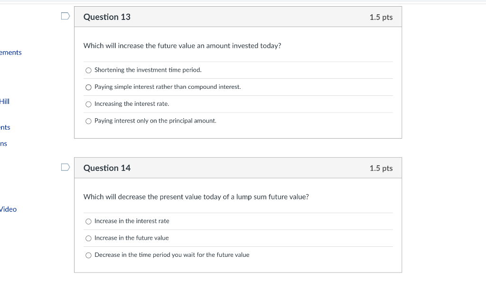The image size is (486, 291).
Task: Click the 1.5 pts label on Question 14
Action: pos(382,168)
